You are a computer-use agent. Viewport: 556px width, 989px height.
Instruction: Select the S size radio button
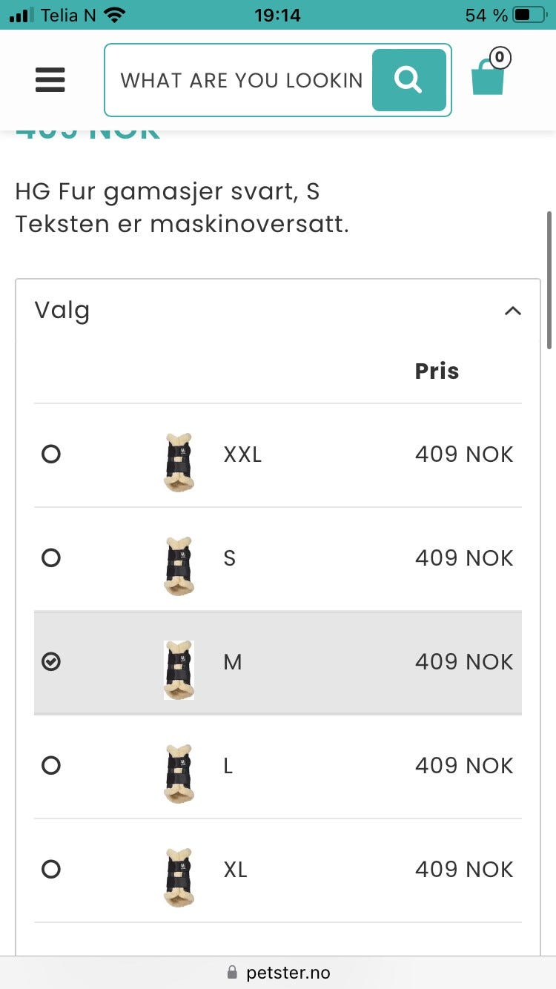point(51,558)
